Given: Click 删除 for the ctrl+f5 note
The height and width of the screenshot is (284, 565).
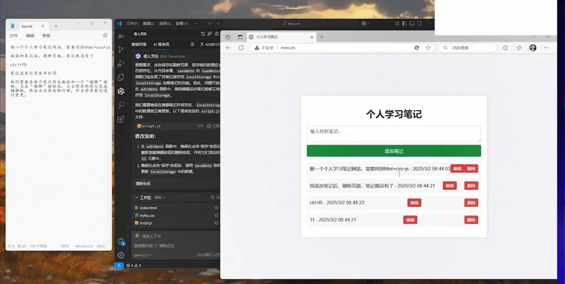Looking at the screenshot, I should 471,203.
